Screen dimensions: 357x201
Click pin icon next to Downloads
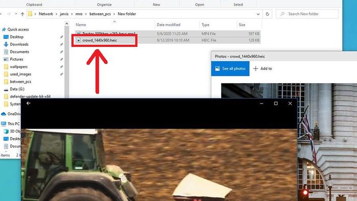coord(62,44)
